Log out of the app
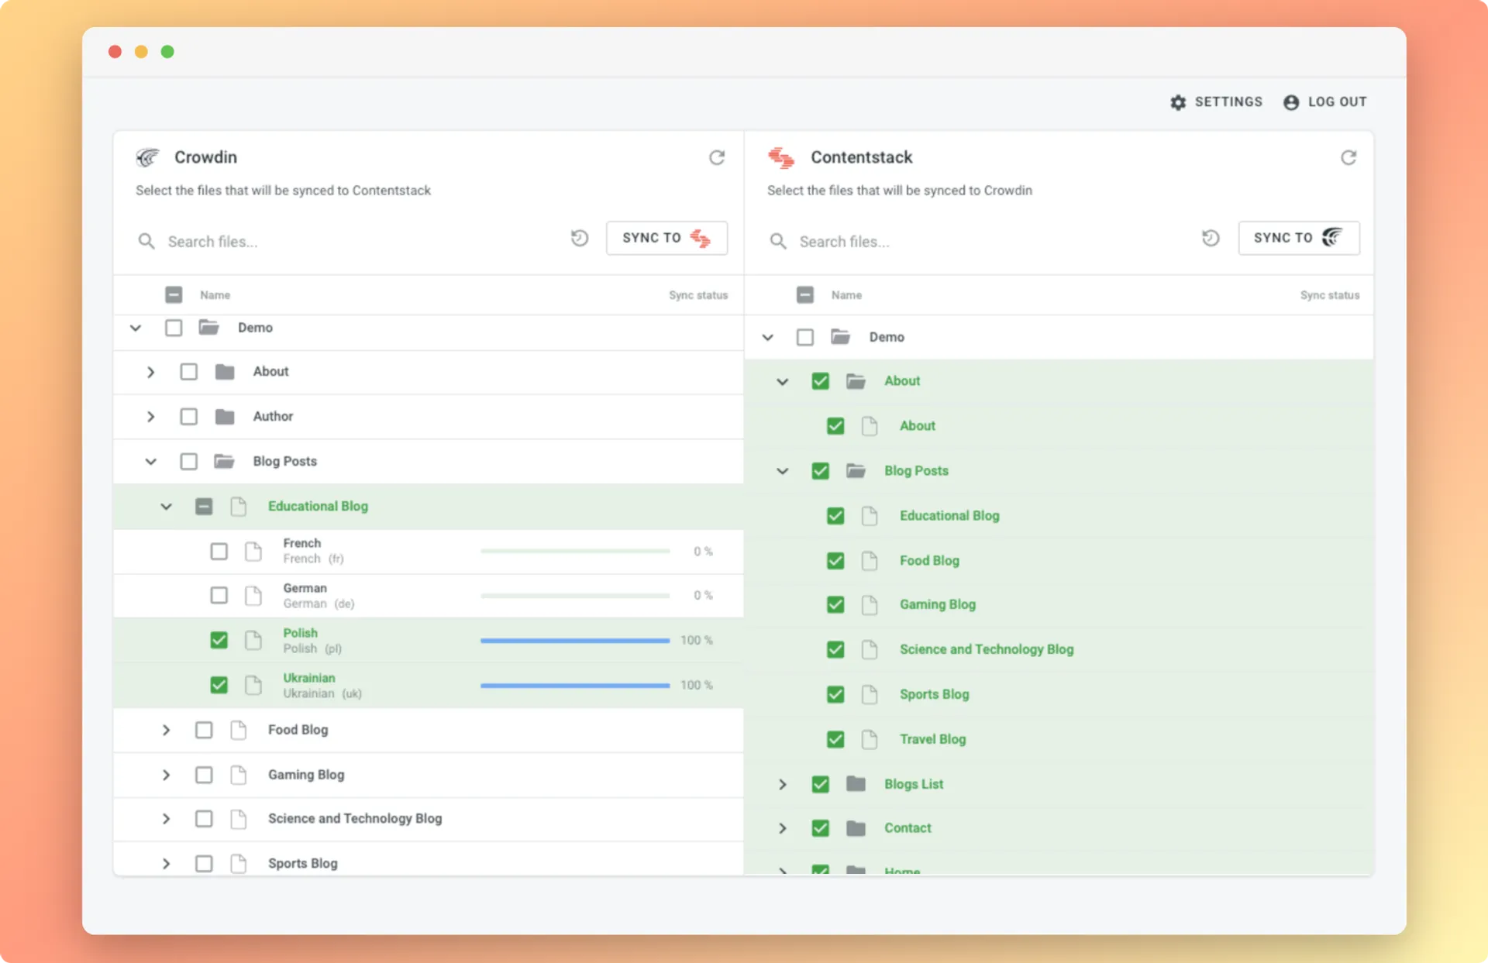Viewport: 1488px width, 963px height. [1325, 102]
